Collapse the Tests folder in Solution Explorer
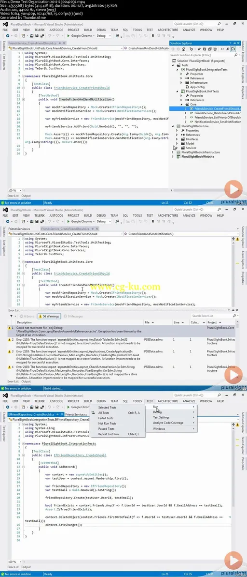 coord(173,65)
